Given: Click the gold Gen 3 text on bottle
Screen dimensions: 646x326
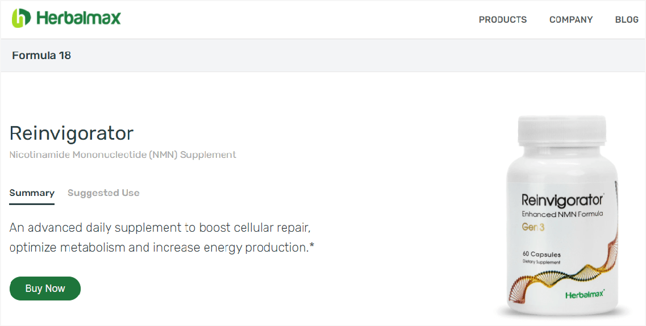Looking at the screenshot, I should point(534,227).
